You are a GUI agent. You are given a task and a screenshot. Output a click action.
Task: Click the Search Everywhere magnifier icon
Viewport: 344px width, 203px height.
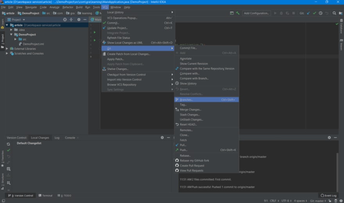click(x=334, y=13)
